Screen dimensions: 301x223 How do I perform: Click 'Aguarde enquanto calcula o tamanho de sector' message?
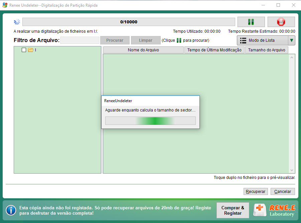click(150, 110)
